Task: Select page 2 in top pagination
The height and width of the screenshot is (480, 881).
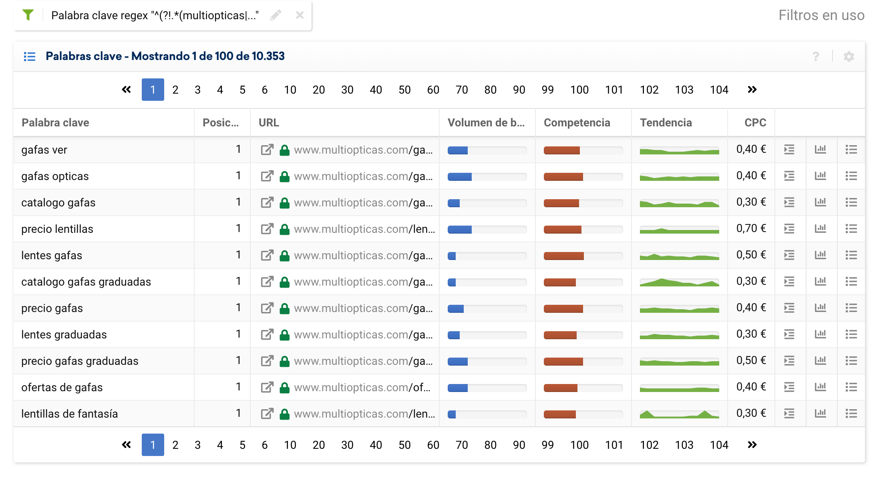Action: click(175, 90)
